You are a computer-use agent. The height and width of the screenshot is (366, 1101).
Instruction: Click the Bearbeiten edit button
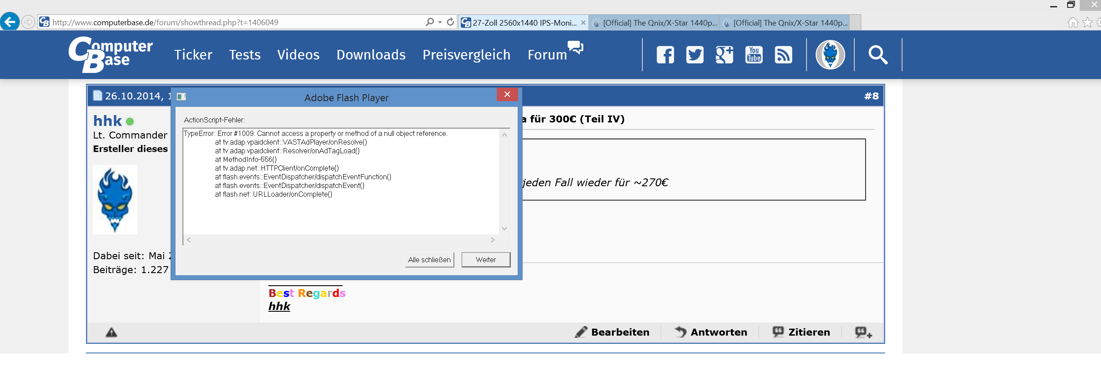pyautogui.click(x=612, y=332)
